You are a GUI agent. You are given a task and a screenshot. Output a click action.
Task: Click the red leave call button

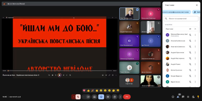pos(127,97)
